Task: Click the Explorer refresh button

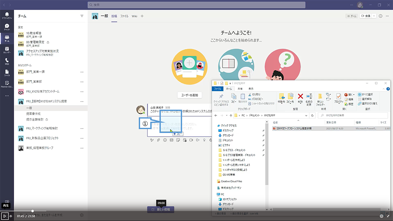Action: pyautogui.click(x=312, y=115)
